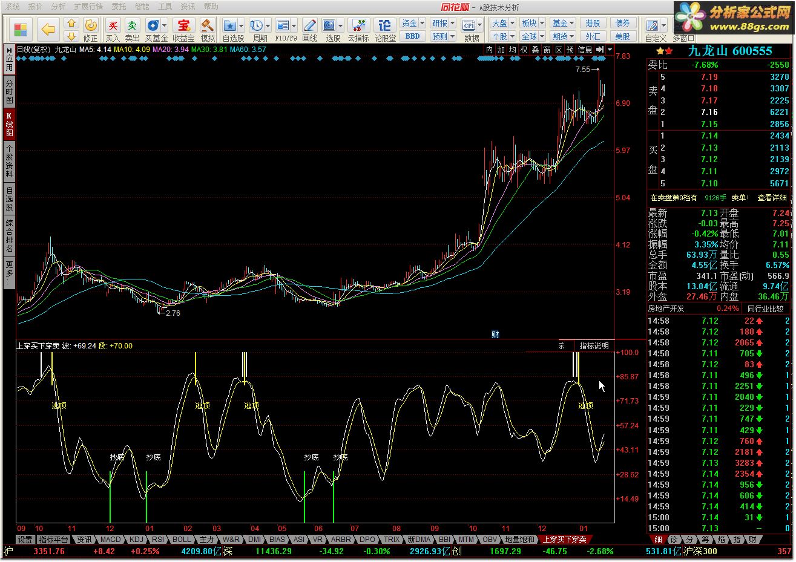Toggle the 权 adjustment option
This screenshot has height=562, width=796.
point(524,50)
